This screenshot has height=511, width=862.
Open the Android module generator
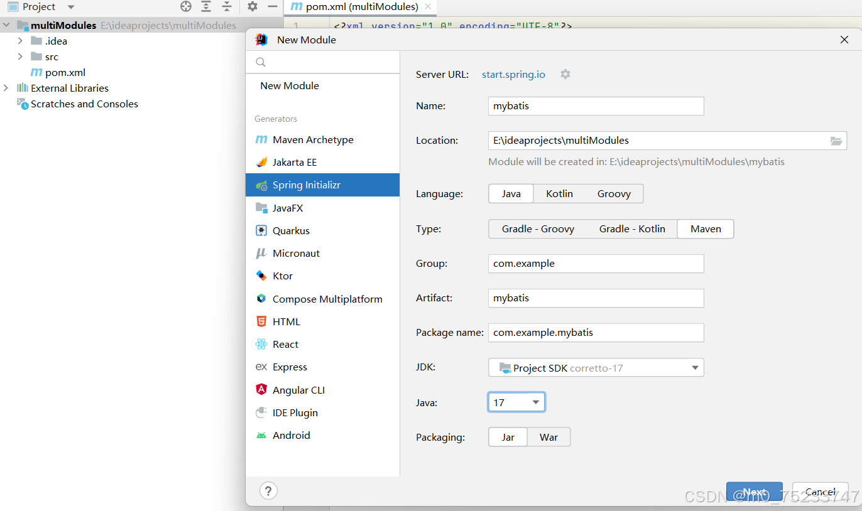click(291, 435)
